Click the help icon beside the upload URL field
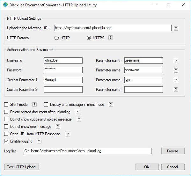Viewport: 191px width, 176px height. tap(176, 28)
